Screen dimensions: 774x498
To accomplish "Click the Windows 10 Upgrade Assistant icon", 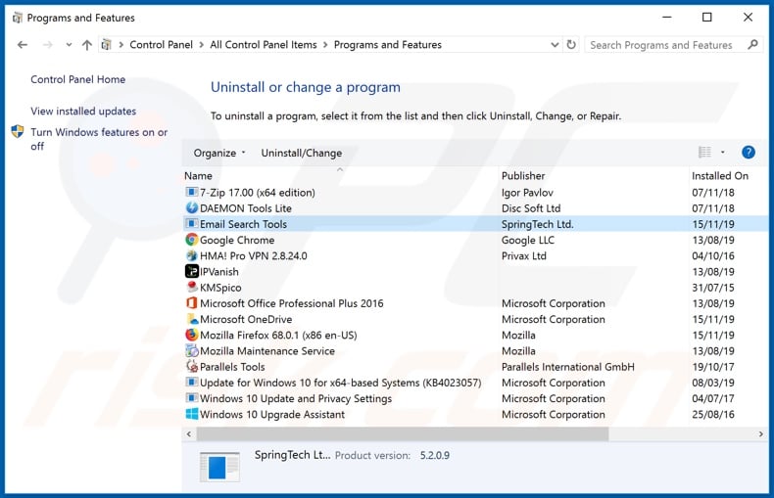I will click(x=191, y=414).
